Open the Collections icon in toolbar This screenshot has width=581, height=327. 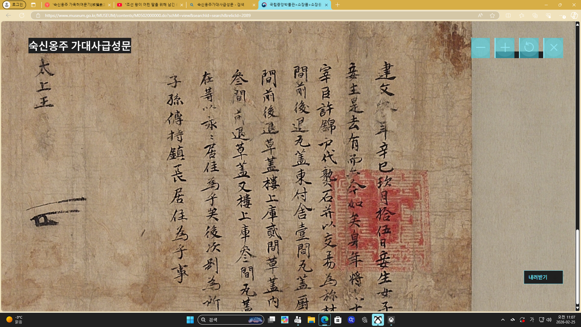point(535,15)
